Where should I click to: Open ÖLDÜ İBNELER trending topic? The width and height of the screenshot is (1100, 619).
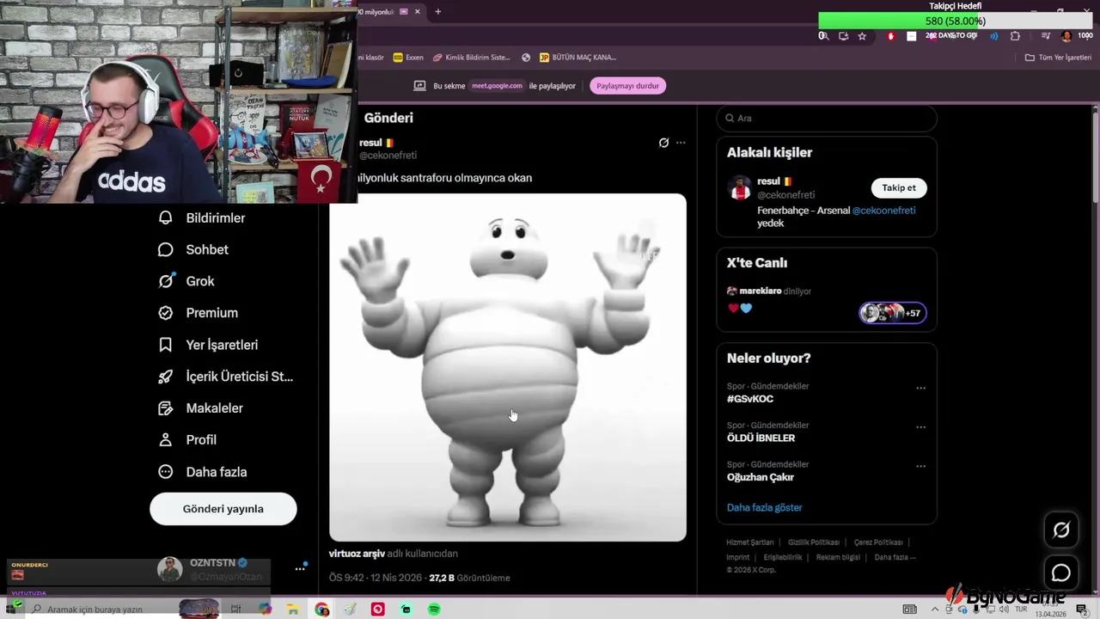761,438
